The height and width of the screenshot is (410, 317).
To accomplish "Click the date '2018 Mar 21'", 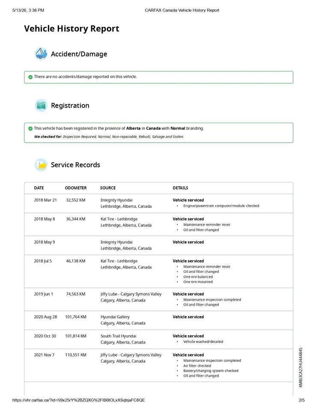I will coord(45,200).
